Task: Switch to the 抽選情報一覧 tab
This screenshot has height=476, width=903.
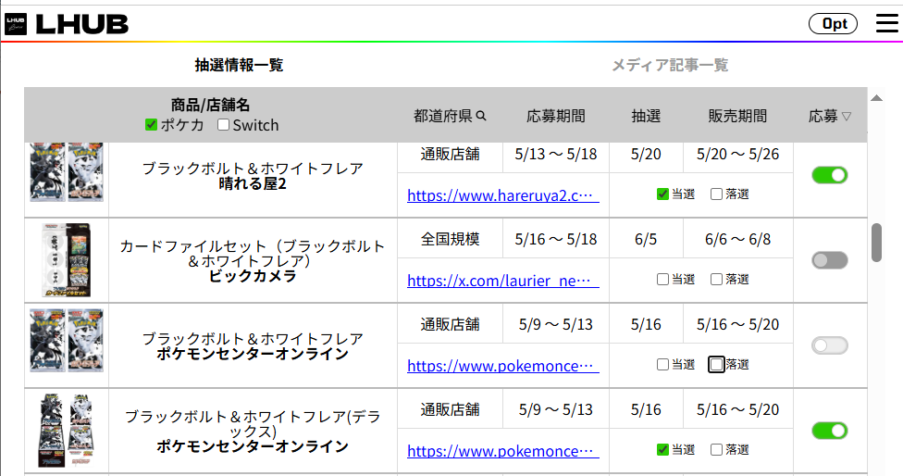Action: tap(239, 65)
